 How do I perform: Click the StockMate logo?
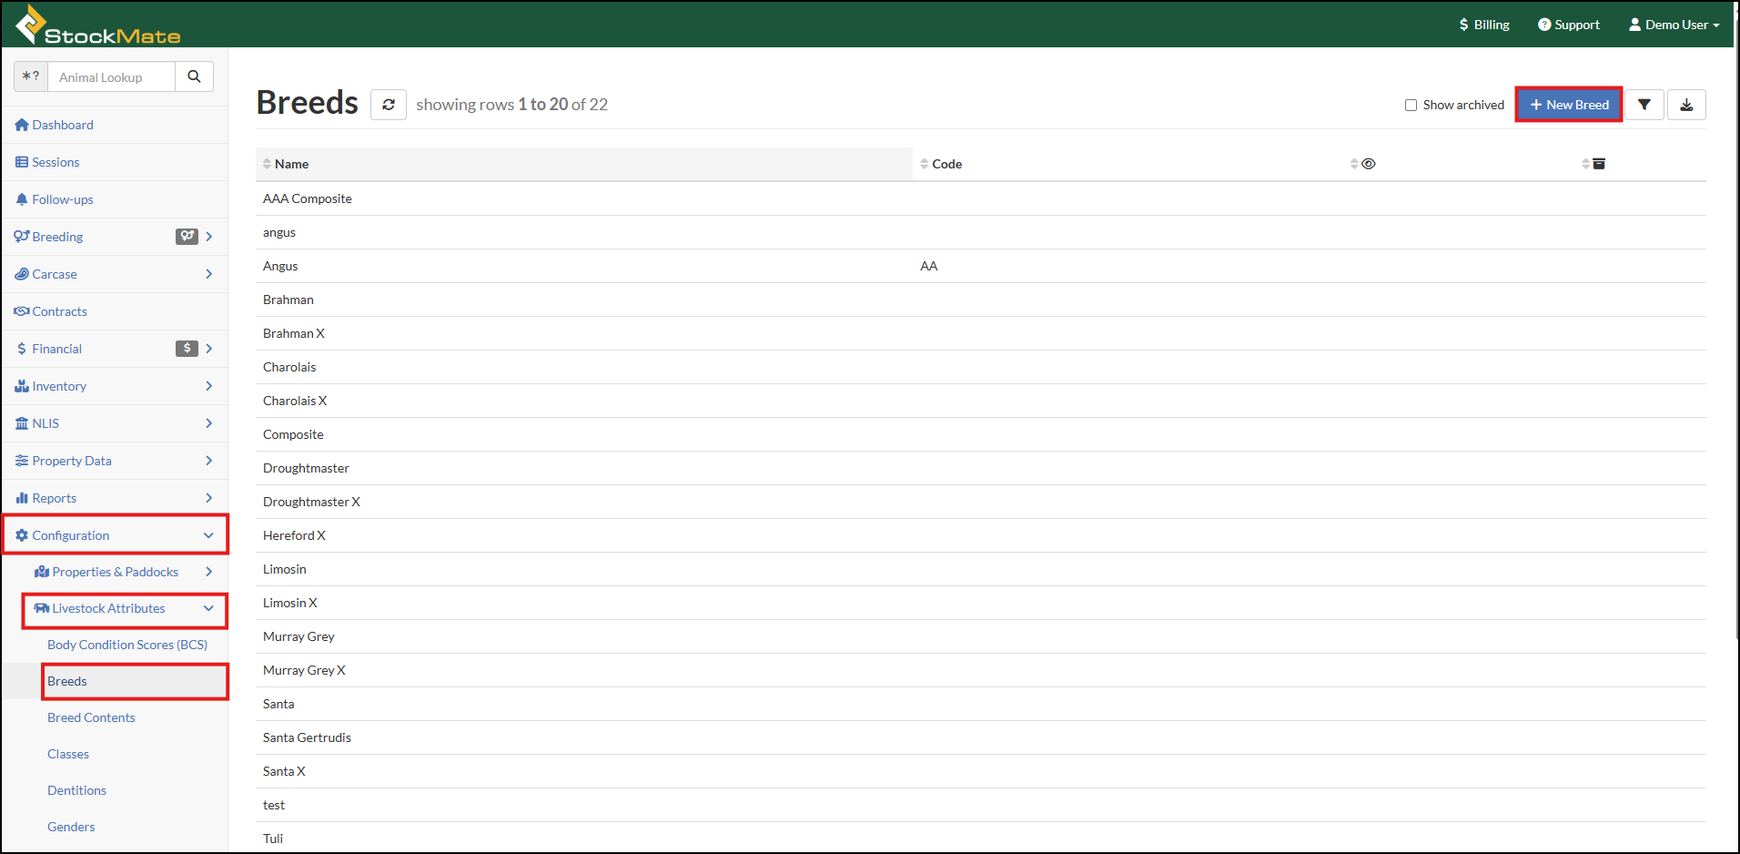coord(98,25)
